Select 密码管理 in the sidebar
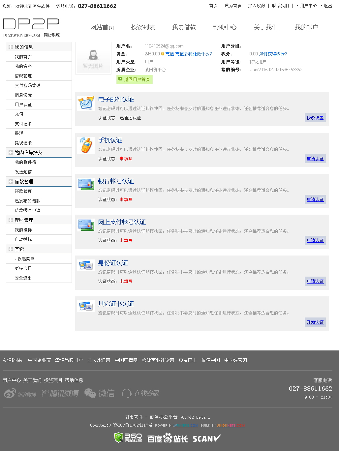Image resolution: width=339 pixels, height=451 pixels. (x=23, y=76)
